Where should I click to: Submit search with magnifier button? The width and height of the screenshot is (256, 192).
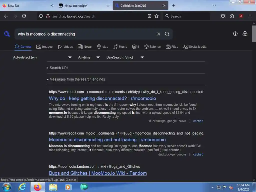point(167,34)
